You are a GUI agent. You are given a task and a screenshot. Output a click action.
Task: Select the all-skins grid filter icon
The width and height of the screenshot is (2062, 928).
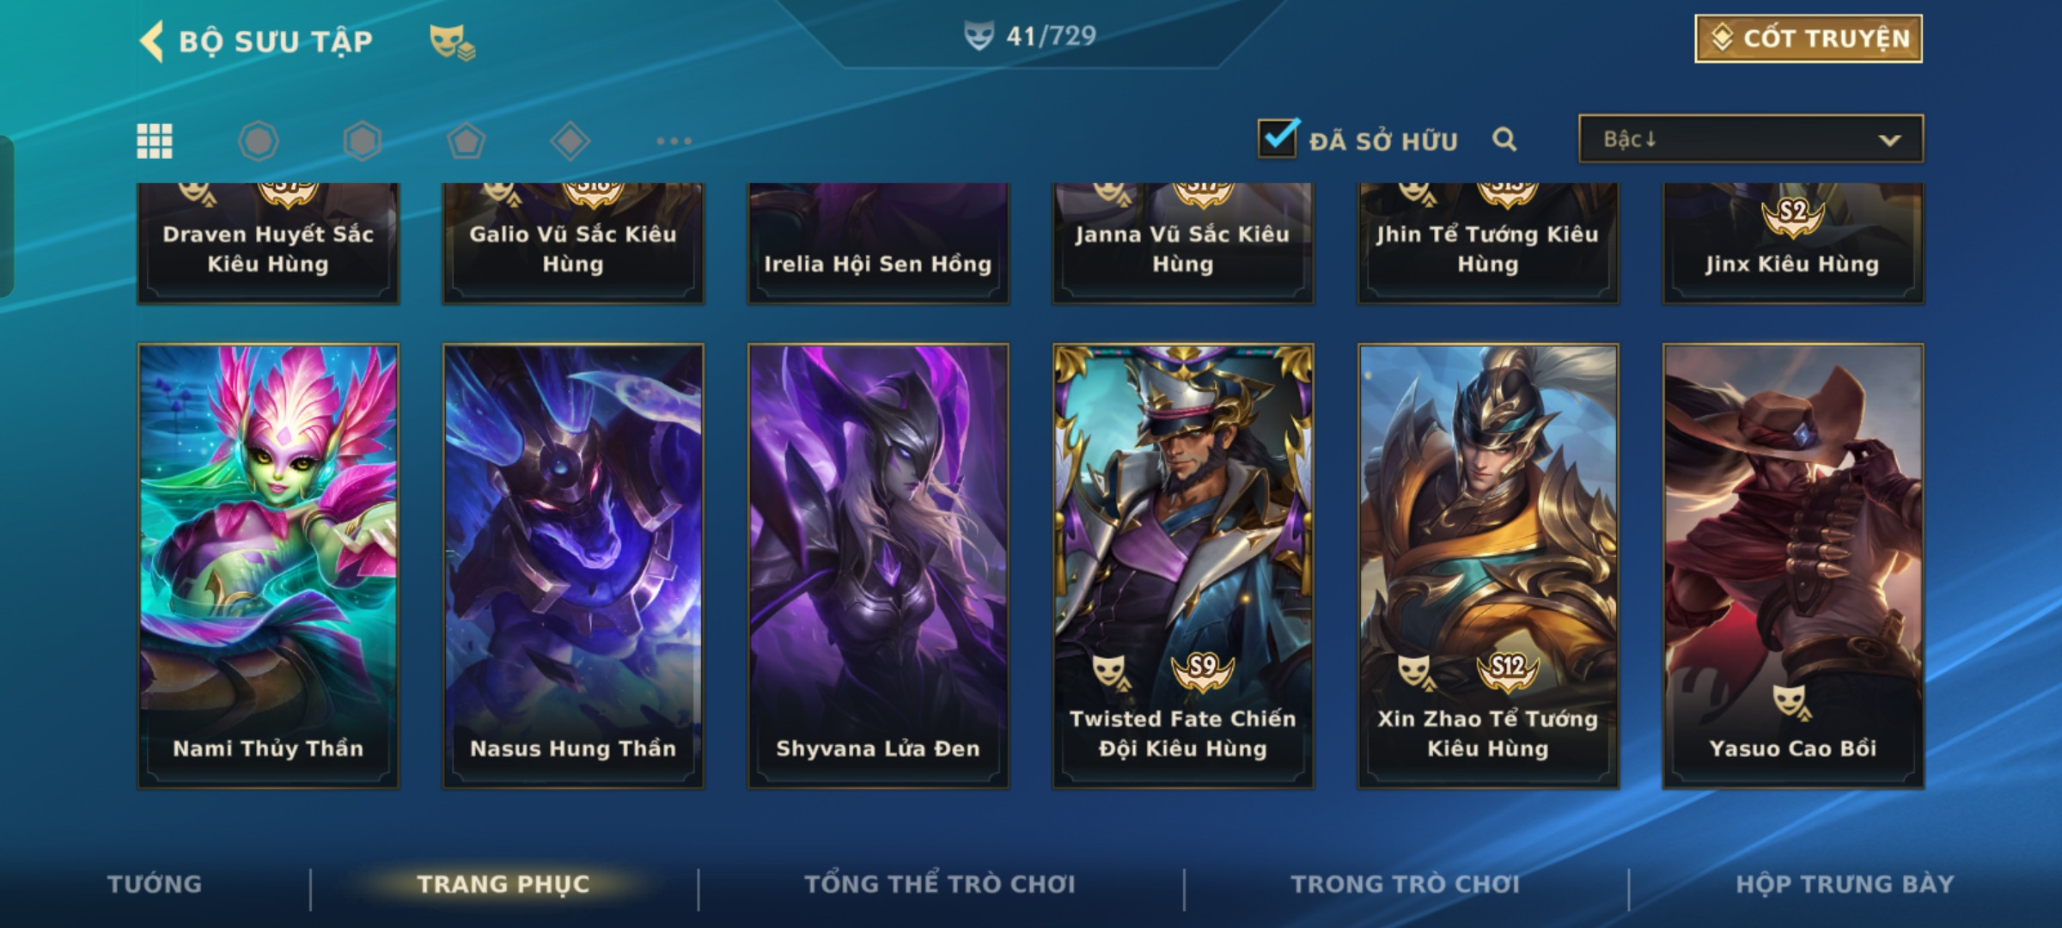[155, 141]
